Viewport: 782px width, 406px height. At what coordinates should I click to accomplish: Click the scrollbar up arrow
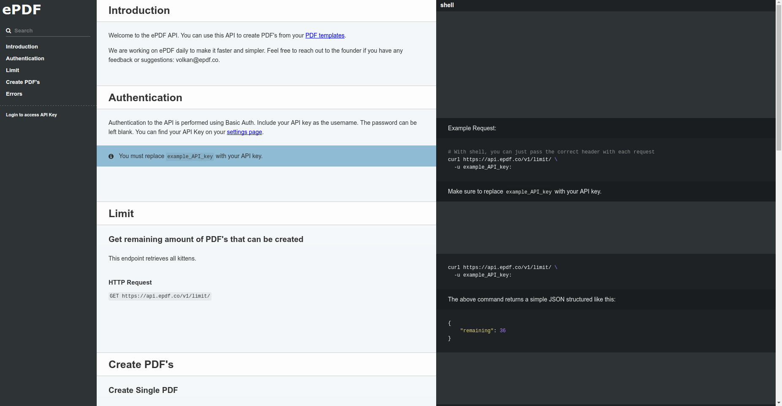tap(779, 3)
